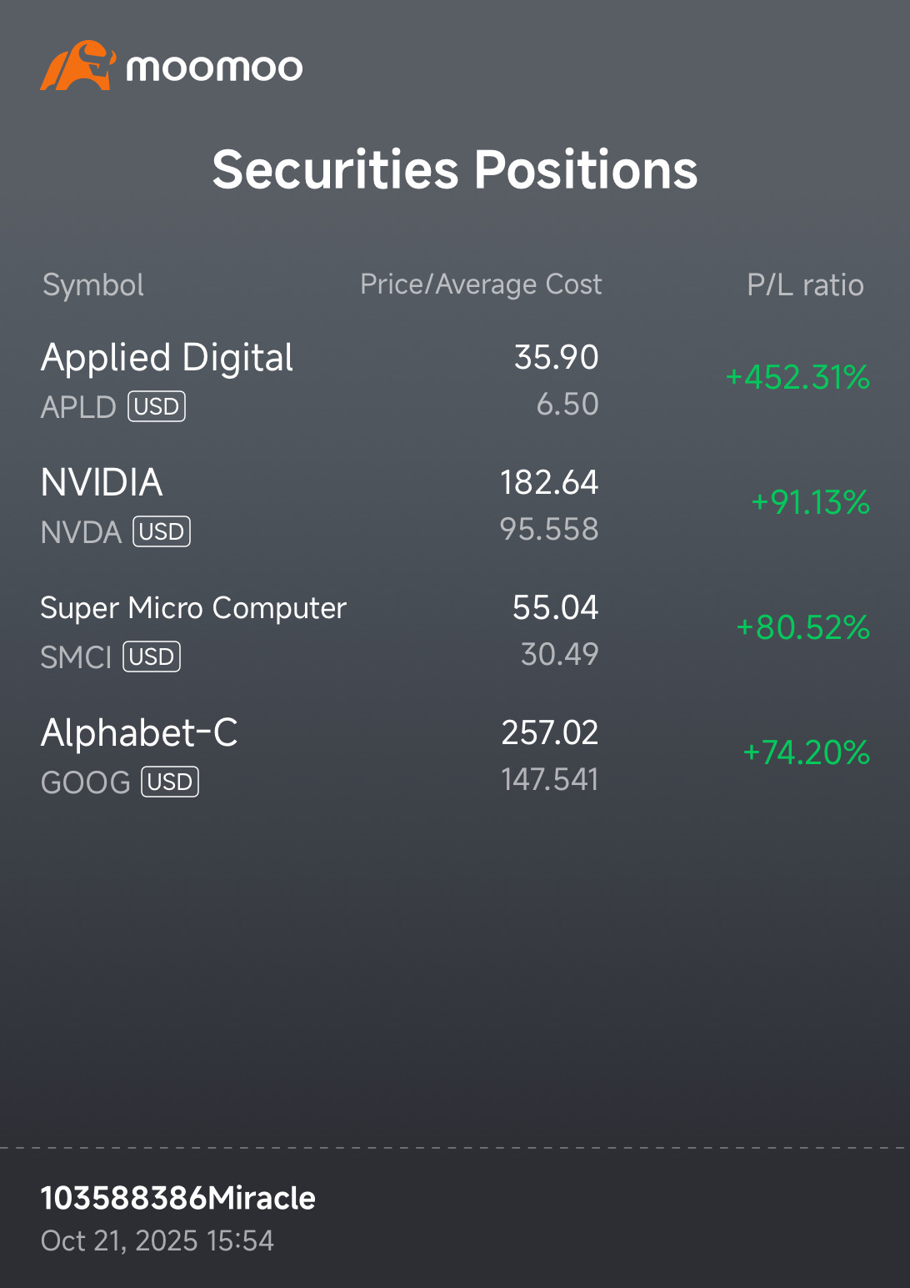Sort by the P/L ratio header

[805, 285]
